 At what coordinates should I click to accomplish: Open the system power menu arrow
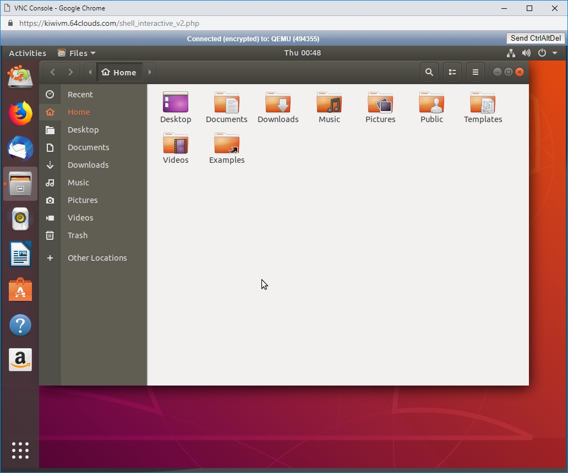tap(555, 53)
